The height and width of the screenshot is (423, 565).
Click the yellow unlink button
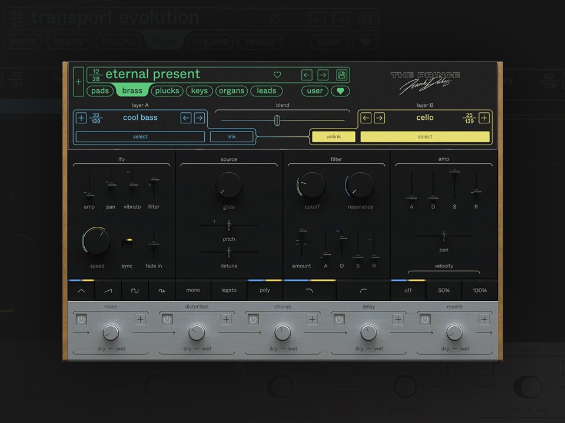(333, 137)
